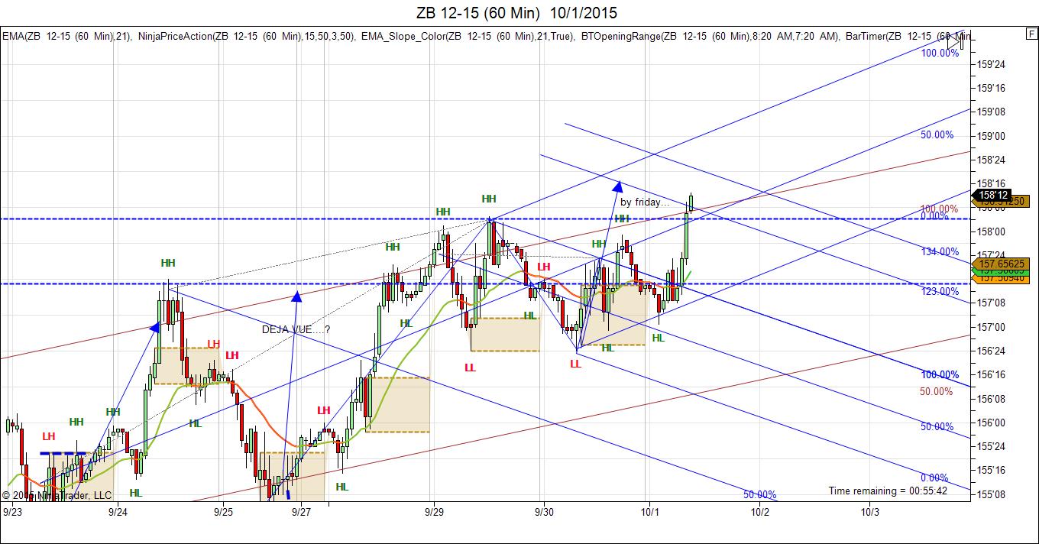The width and height of the screenshot is (1039, 544).
Task: Click the Time remaining countdown text
Action: [888, 491]
